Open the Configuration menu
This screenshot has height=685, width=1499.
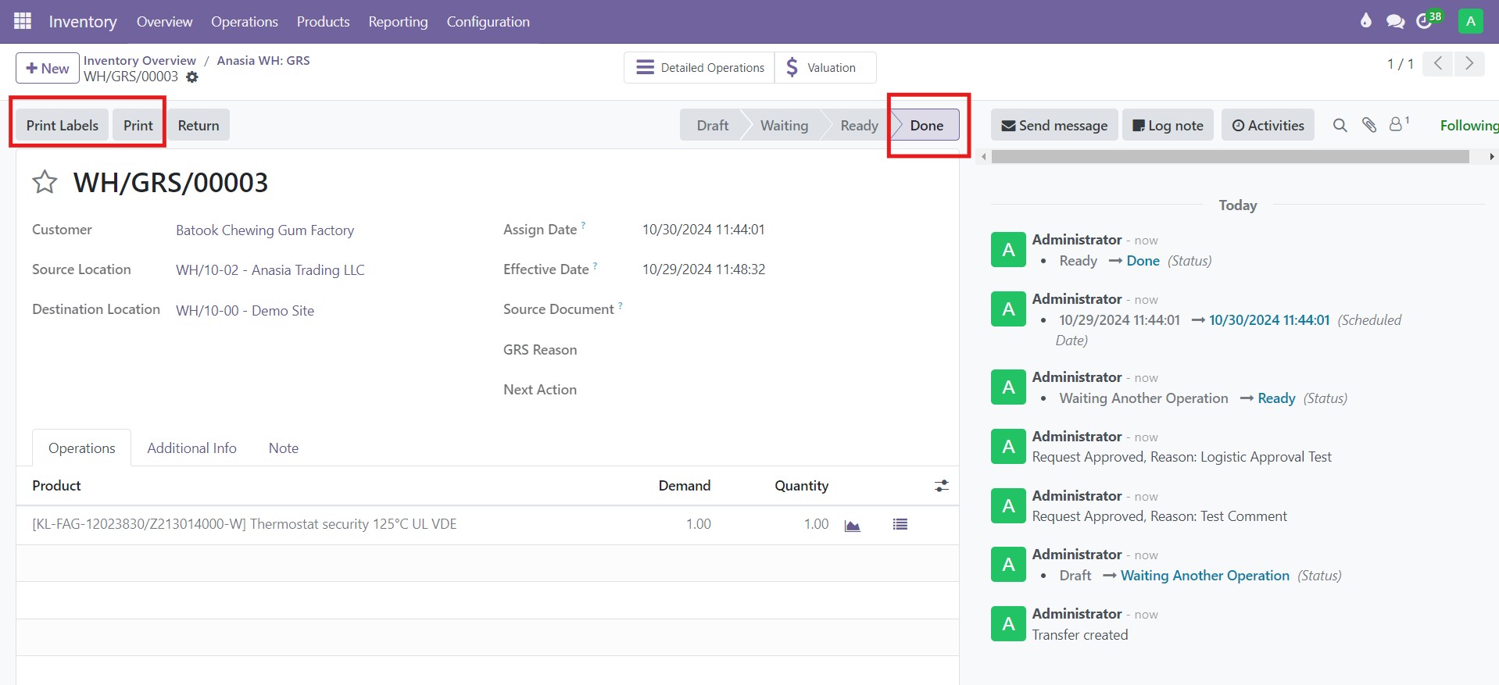(488, 22)
